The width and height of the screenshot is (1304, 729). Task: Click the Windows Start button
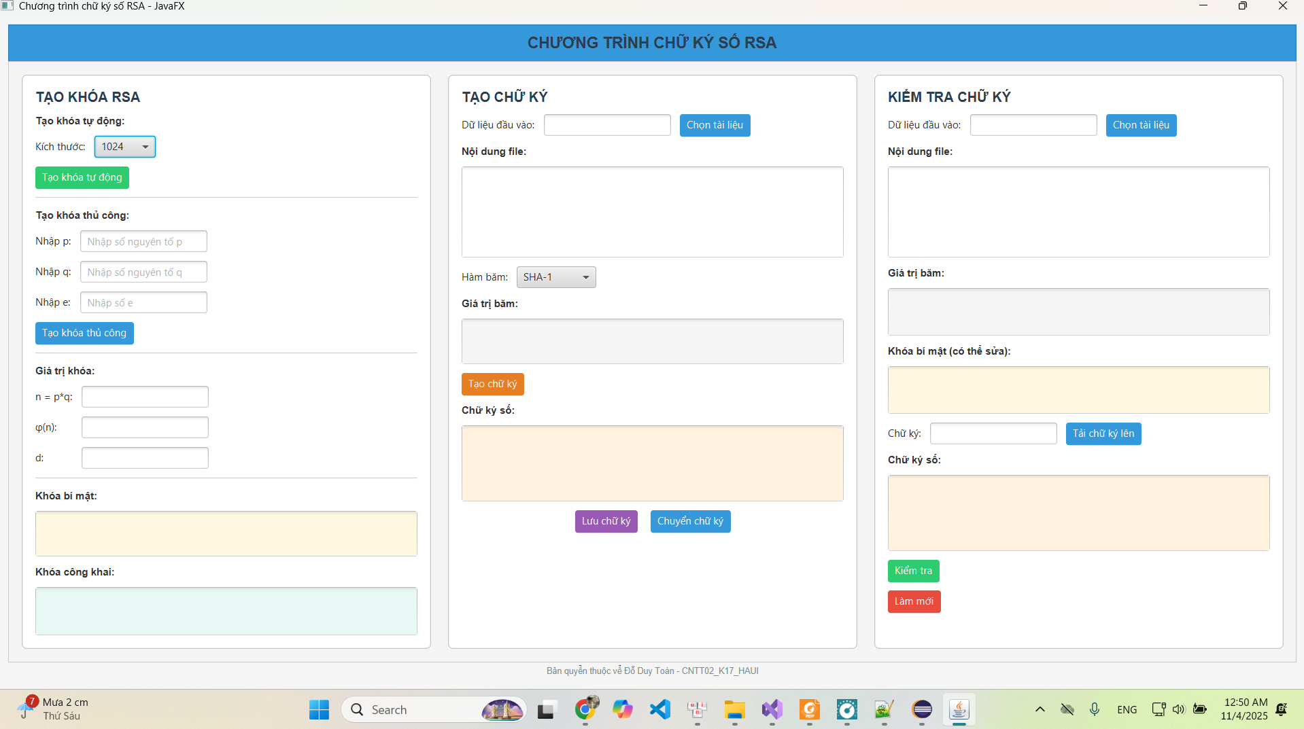pyautogui.click(x=319, y=709)
